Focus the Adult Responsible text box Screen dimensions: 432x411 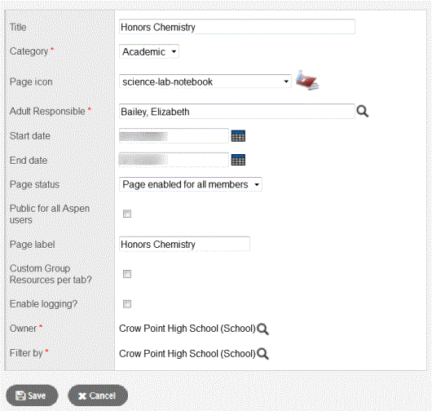pyautogui.click(x=237, y=112)
